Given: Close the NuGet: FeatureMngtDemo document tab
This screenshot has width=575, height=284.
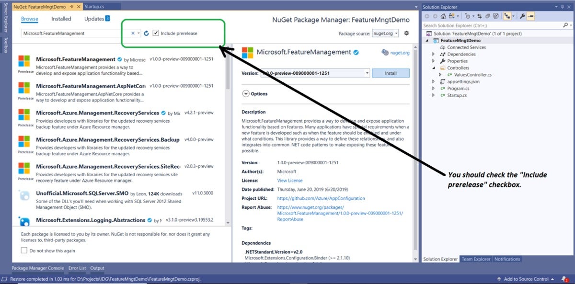Looking at the screenshot, I should click(x=78, y=7).
